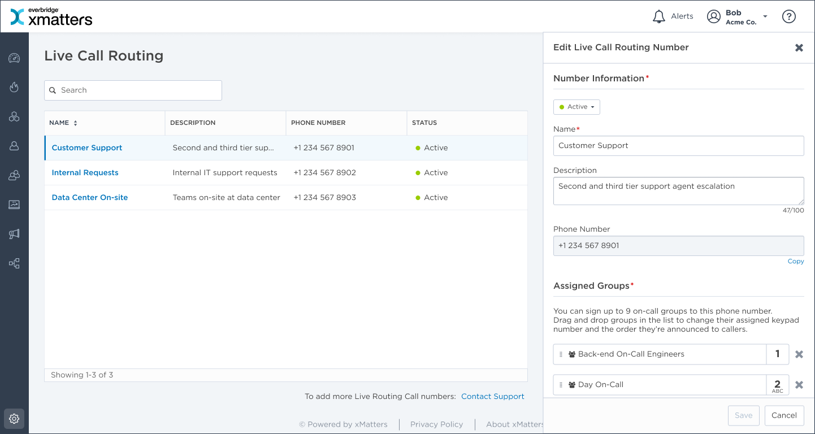This screenshot has height=434, width=815.
Task: Click the Alerts label in header
Action: click(x=682, y=16)
